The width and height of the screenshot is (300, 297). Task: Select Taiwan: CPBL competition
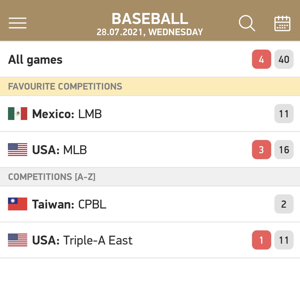coord(69,204)
